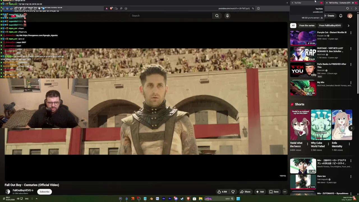Click the taskbar search box
Image resolution: width=359 pixels, height=202 pixels.
pyautogui.click(x=219, y=199)
